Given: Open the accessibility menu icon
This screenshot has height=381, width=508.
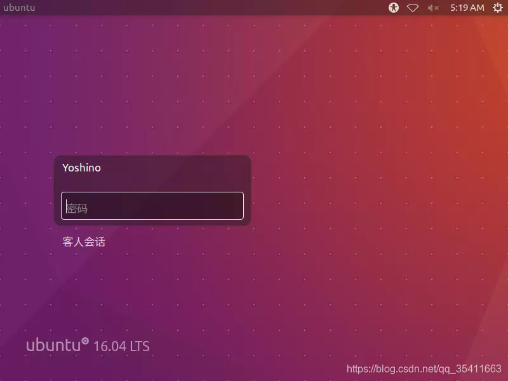Looking at the screenshot, I should coord(394,8).
